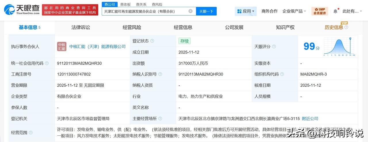368x142 pixels.
Task: Click the help icon beside 主要经营场所
Action: [x=160, y=119]
